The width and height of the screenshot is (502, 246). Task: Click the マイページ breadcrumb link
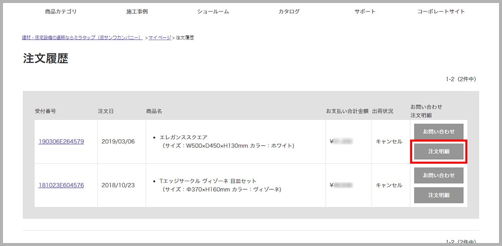160,38
